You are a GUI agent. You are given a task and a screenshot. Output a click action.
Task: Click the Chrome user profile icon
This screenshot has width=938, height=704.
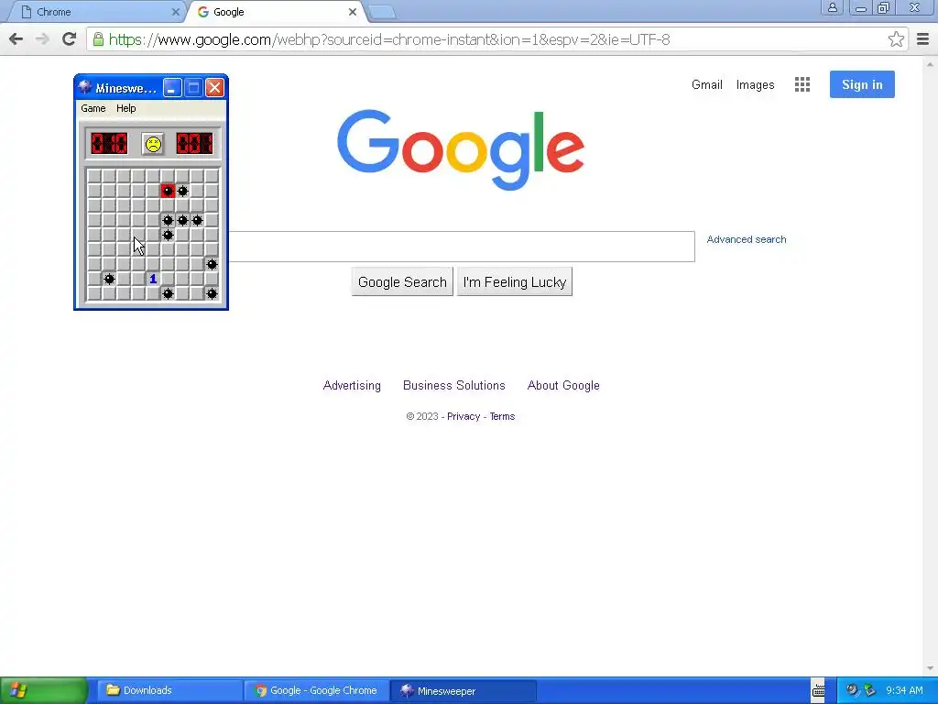point(832,7)
